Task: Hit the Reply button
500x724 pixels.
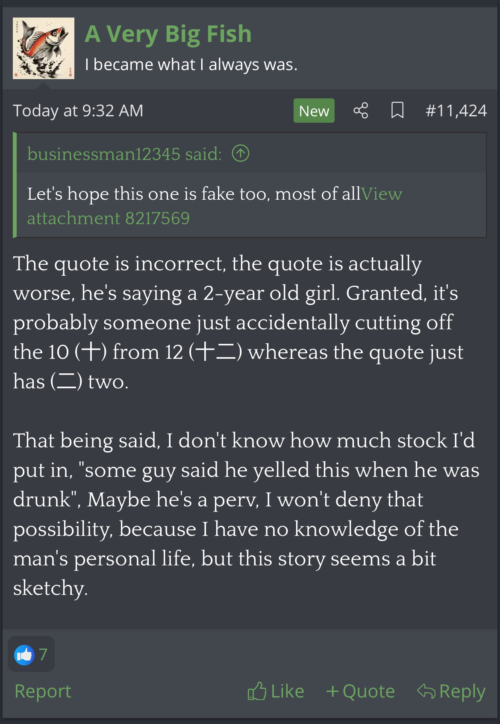Action: pyautogui.click(x=451, y=691)
